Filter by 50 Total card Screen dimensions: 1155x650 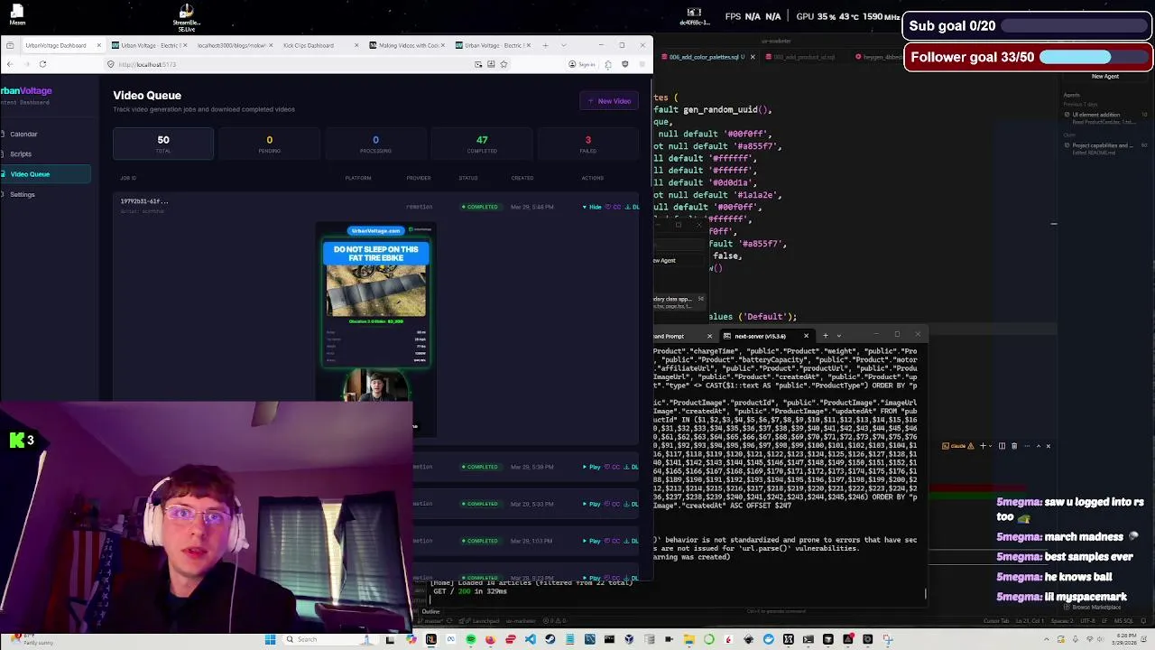pos(163,144)
